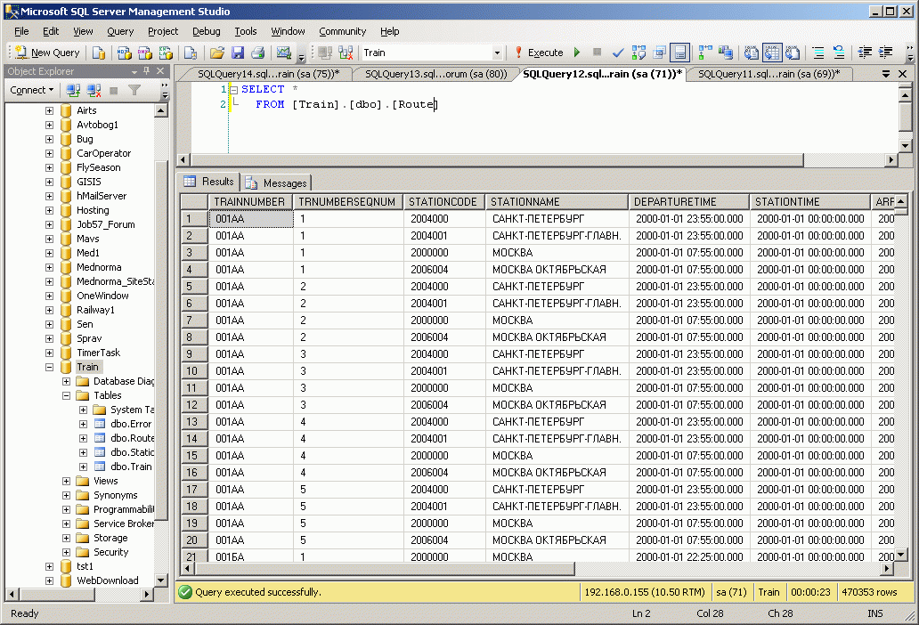
Task: Display Estimated Execution Plan
Action: [638, 53]
